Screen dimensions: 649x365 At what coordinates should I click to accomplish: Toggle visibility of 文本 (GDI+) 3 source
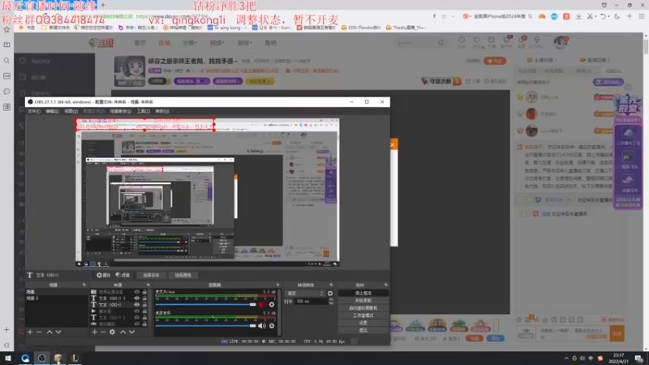pyautogui.click(x=136, y=298)
